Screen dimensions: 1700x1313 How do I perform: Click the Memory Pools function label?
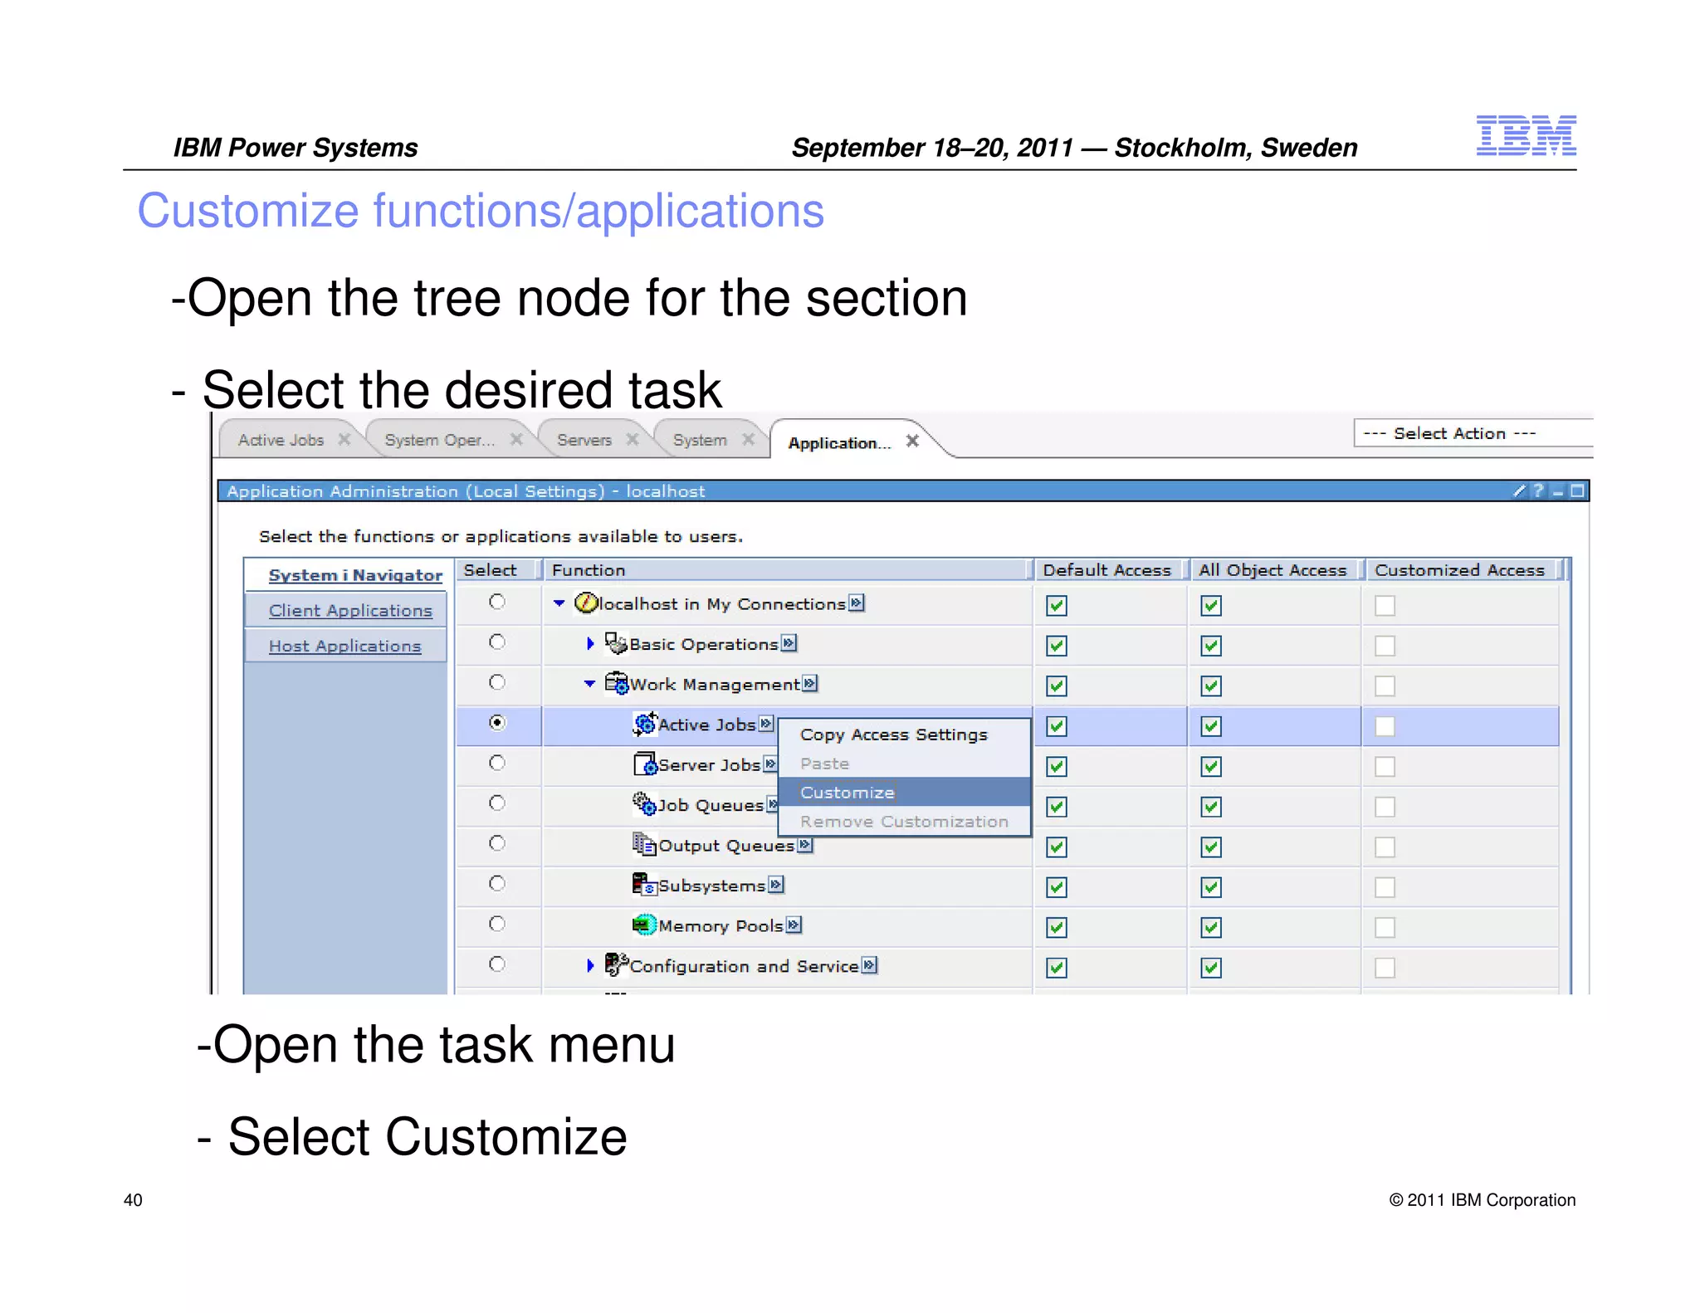tap(721, 925)
